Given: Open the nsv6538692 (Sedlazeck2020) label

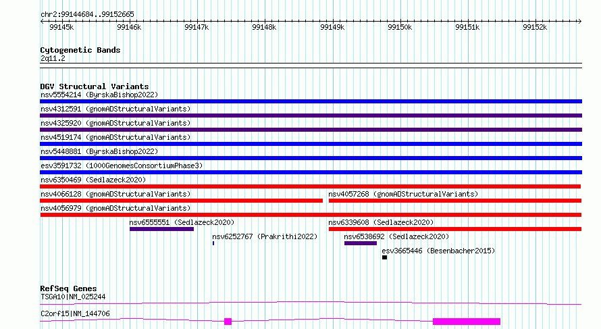Looking at the screenshot, I should [396, 236].
